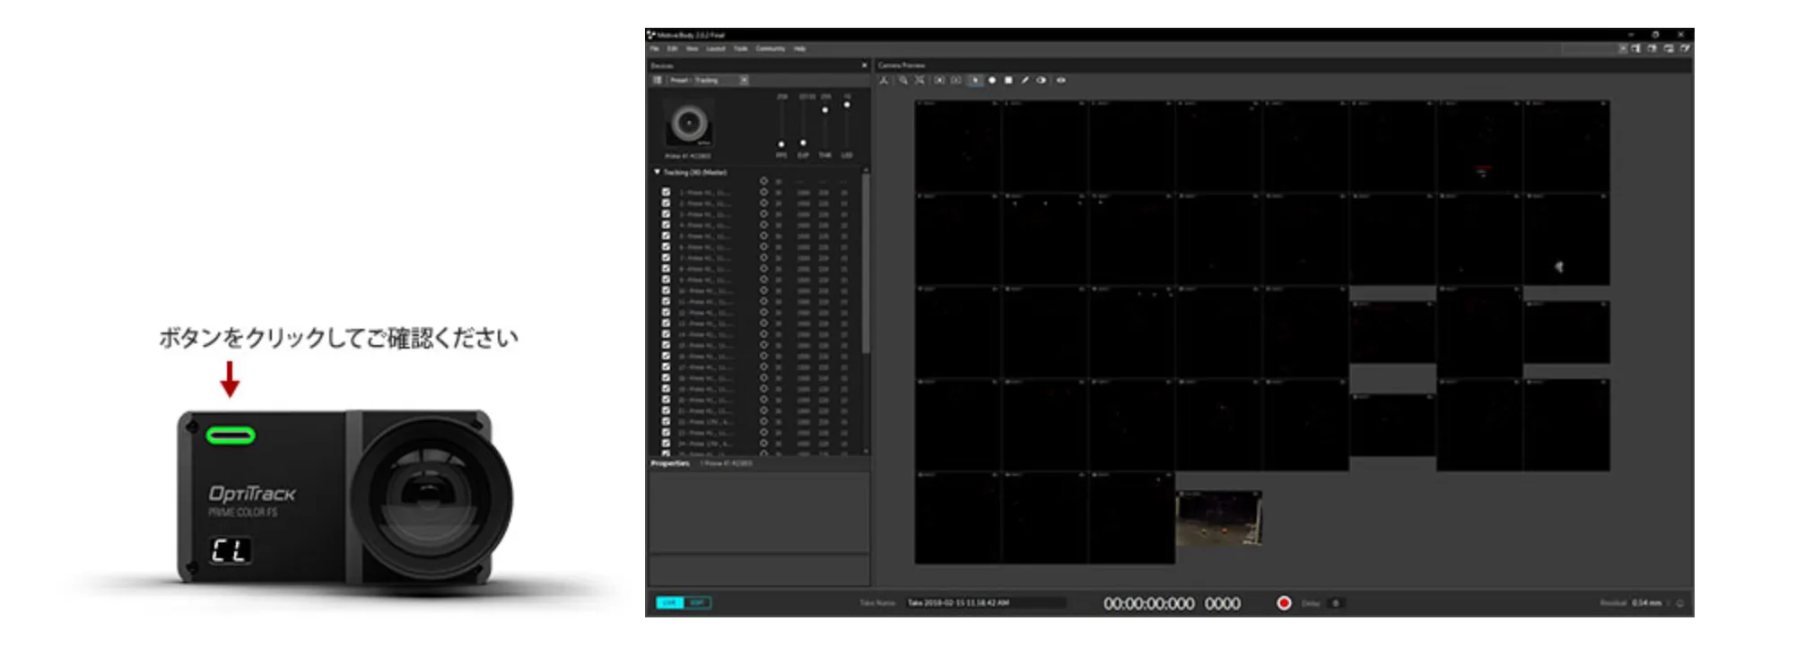
Task: Toggle the checkbox for camera row 5
Action: (666, 236)
